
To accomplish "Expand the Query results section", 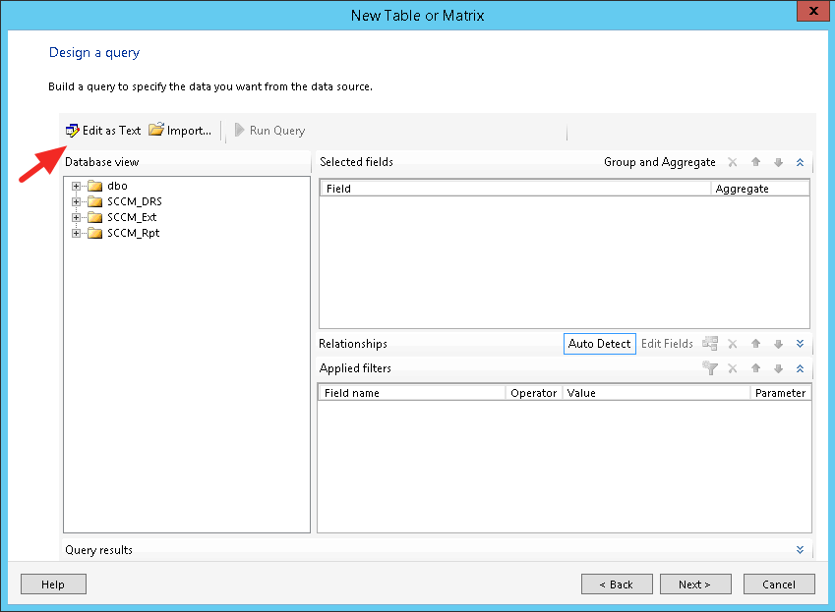I will pos(800,550).
